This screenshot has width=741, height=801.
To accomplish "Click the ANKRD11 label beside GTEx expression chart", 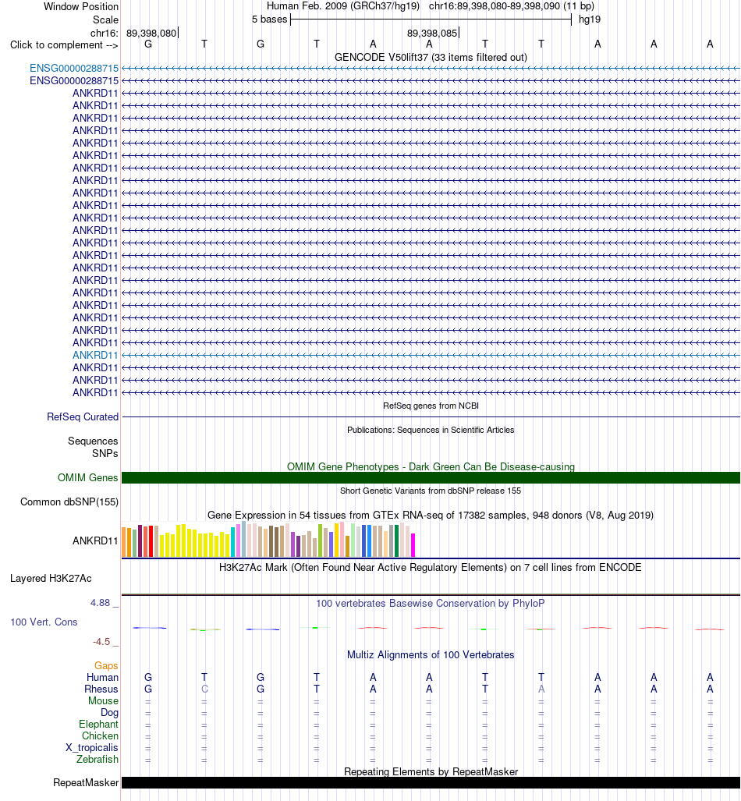I will 95,540.
